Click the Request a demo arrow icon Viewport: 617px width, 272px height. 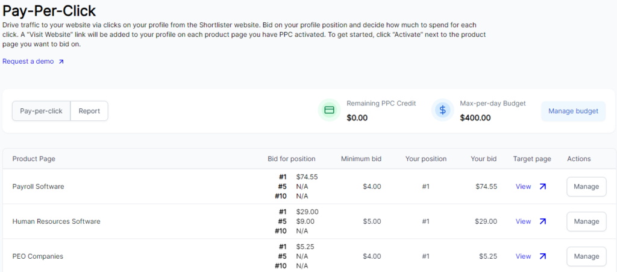click(61, 61)
